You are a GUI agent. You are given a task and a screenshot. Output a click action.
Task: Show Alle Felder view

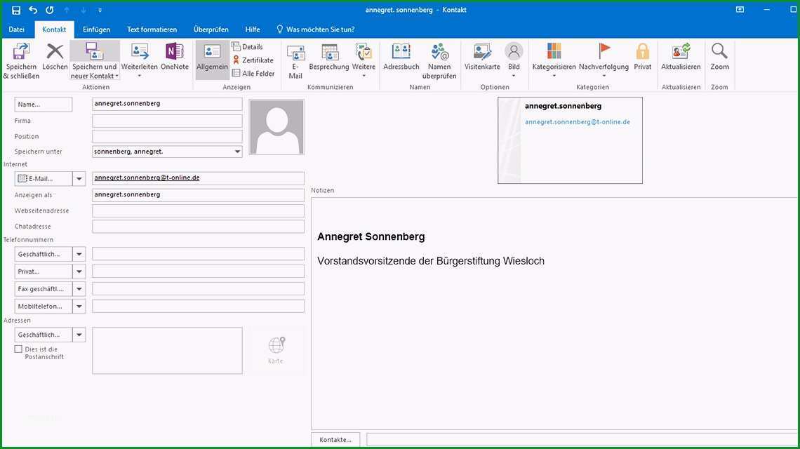253,73
